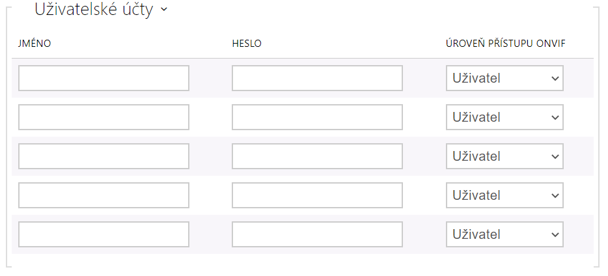This screenshot has width=608, height=276.
Task: Click the HESLO column header
Action: [247, 44]
